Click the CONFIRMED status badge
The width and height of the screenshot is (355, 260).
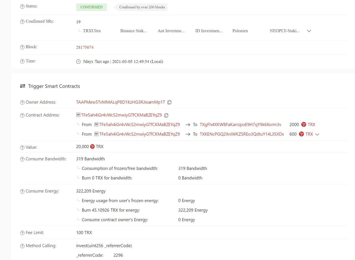click(92, 7)
